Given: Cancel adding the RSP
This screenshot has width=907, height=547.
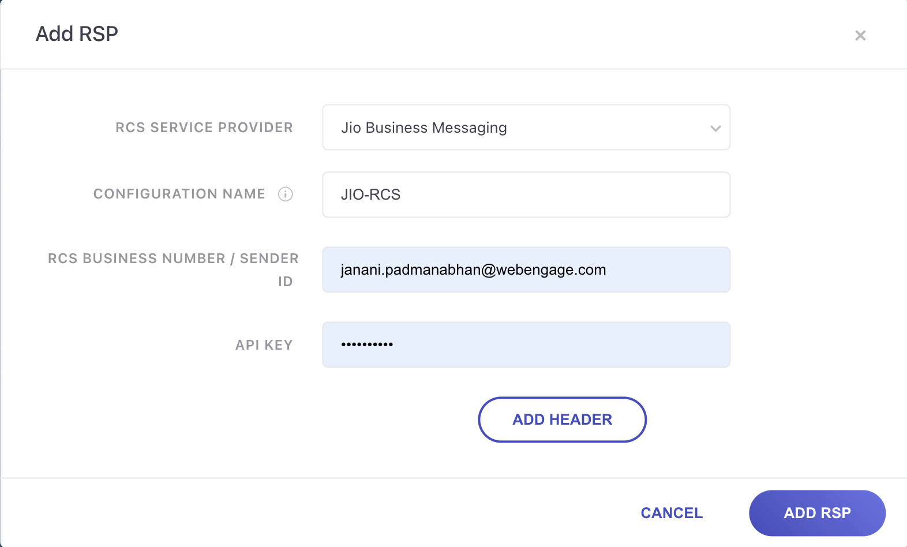Looking at the screenshot, I should (672, 513).
